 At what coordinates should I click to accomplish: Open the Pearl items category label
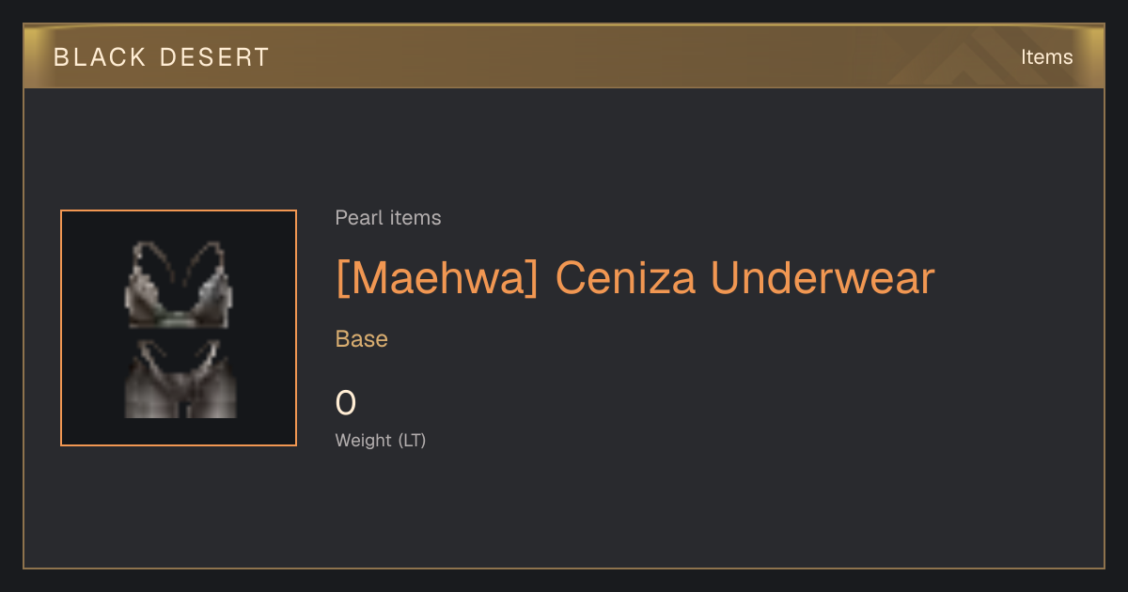(x=388, y=218)
